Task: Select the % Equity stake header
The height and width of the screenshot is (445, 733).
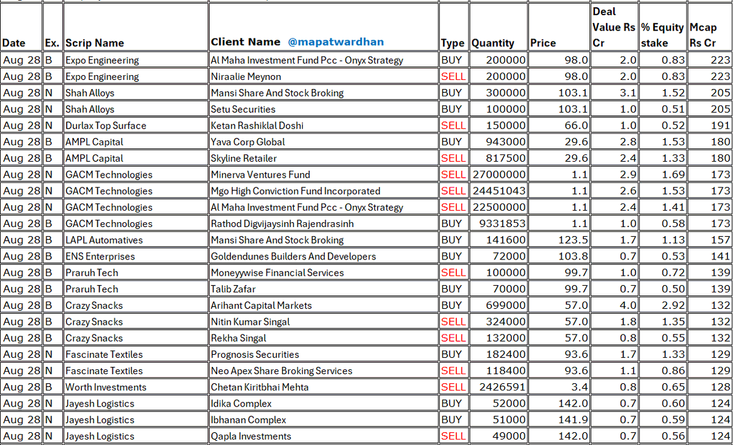Action: (x=663, y=27)
